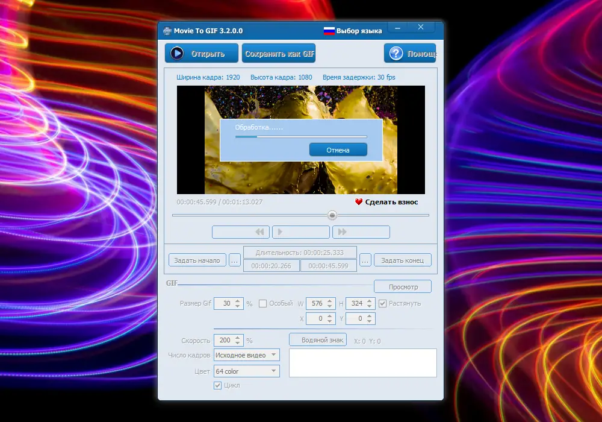This screenshot has width=602, height=422.
Task: Click the Russian flag language icon
Action: pos(329,31)
